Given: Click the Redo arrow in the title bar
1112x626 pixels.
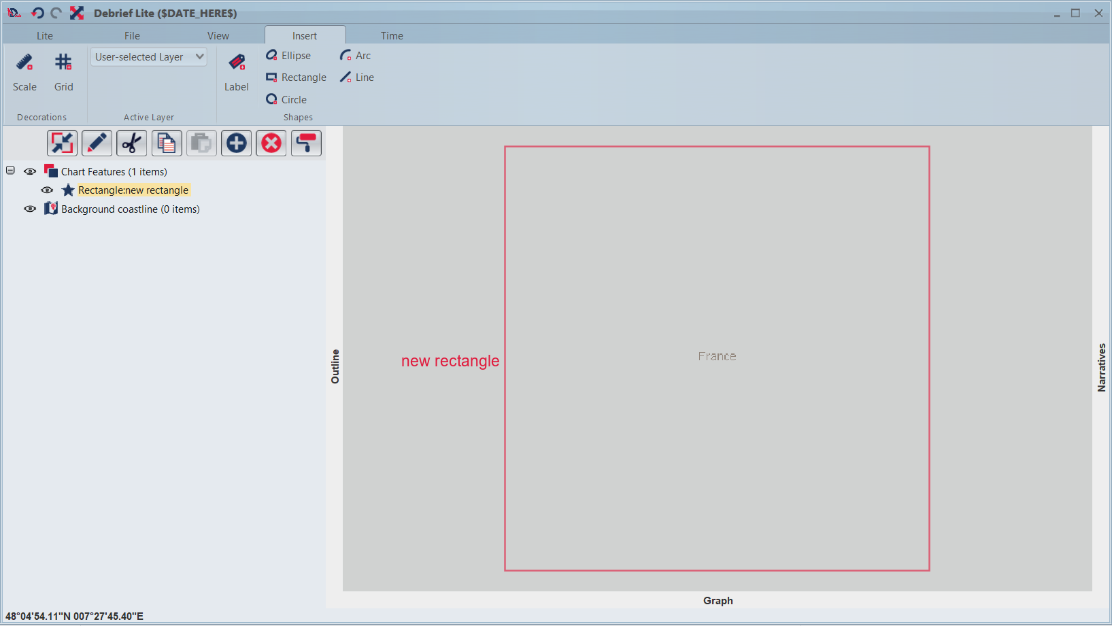Looking at the screenshot, I should click(x=56, y=13).
